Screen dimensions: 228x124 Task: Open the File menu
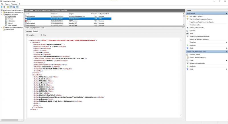click(x=2, y=4)
